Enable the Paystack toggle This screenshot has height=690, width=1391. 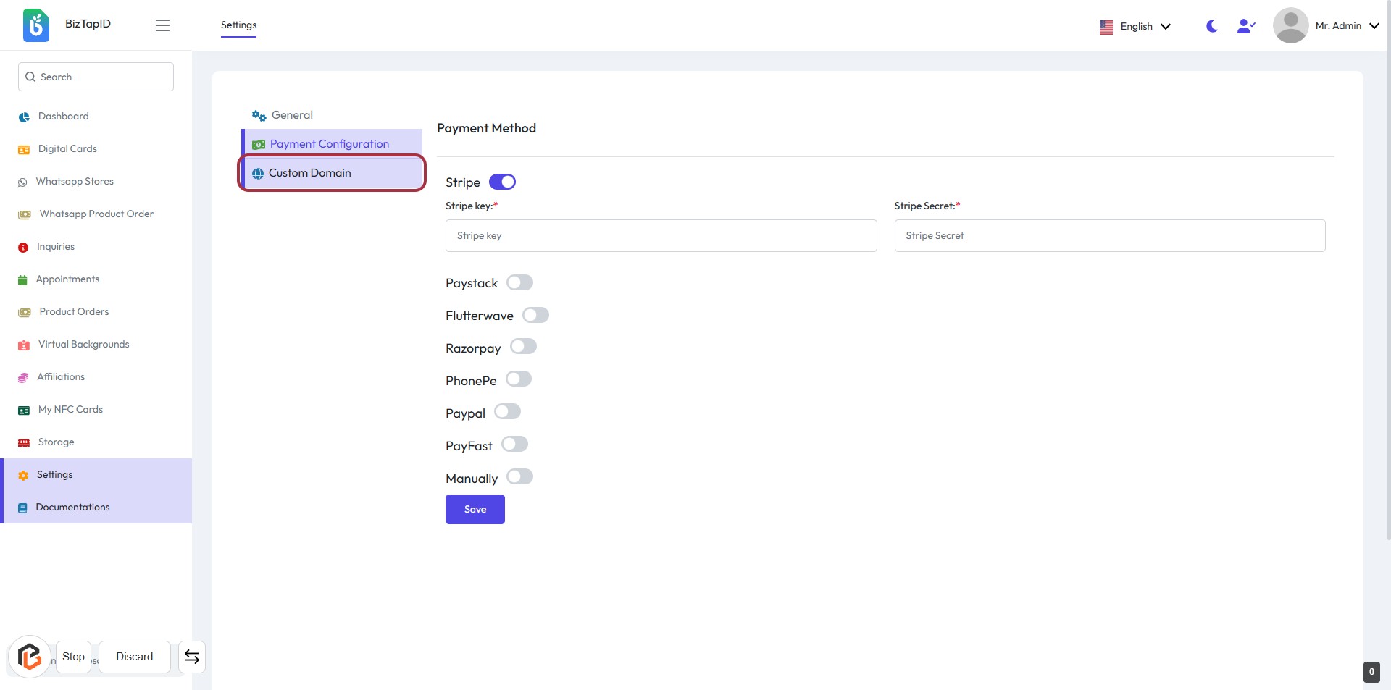point(519,282)
